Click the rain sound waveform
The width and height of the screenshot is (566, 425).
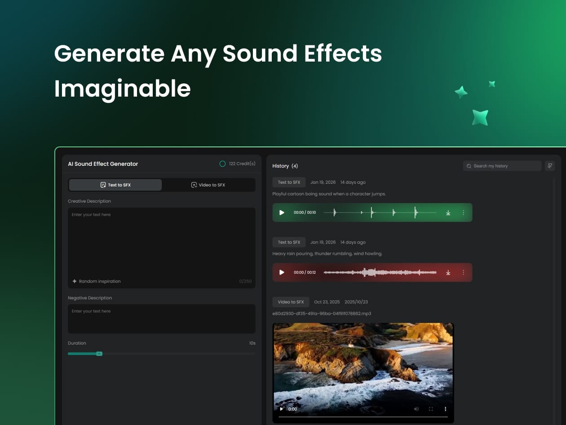(x=380, y=272)
